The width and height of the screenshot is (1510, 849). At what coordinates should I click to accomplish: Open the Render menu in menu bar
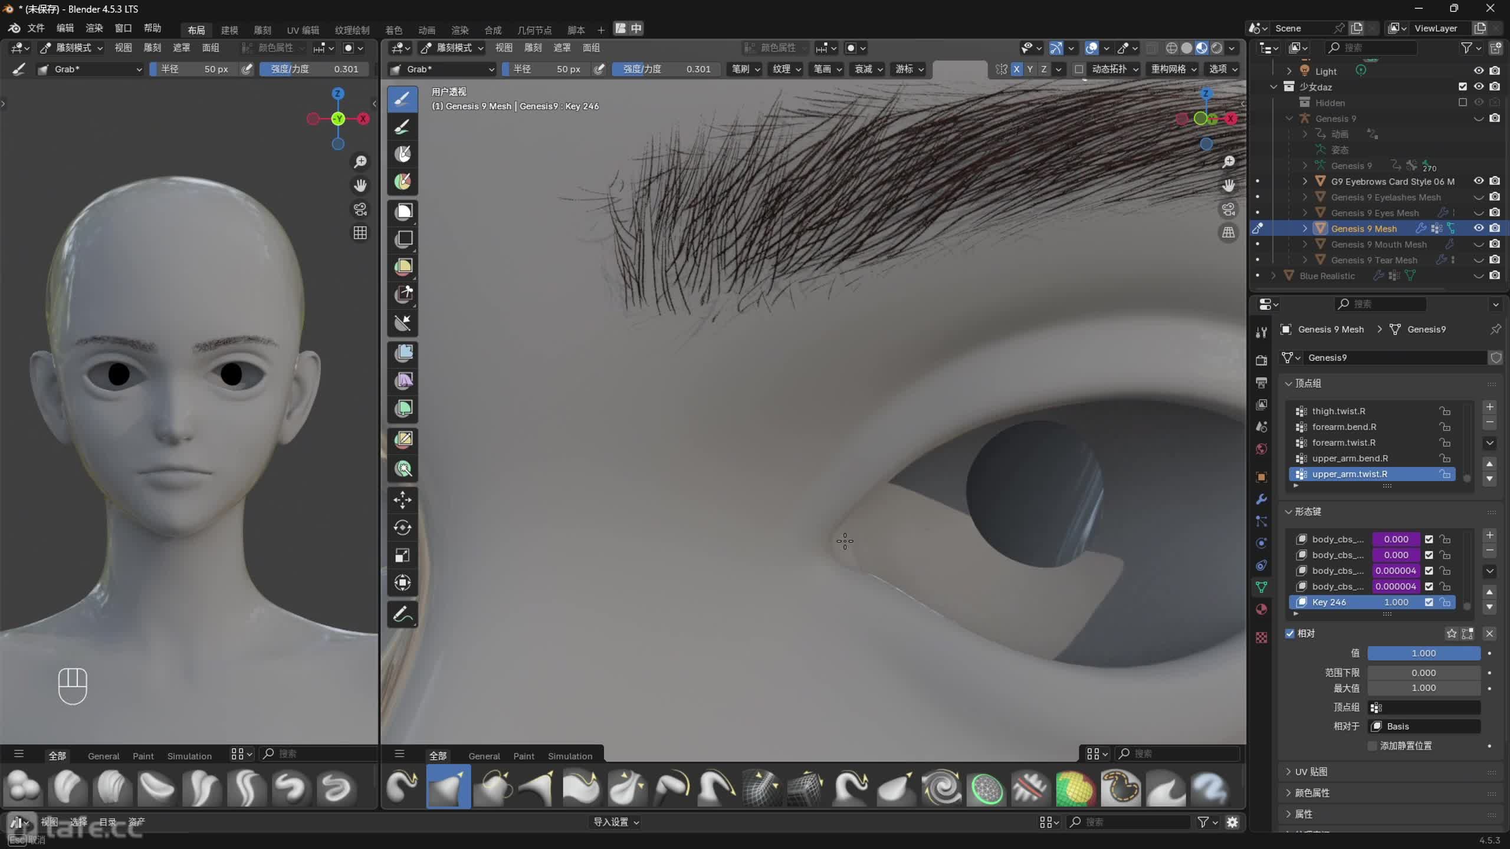click(94, 28)
